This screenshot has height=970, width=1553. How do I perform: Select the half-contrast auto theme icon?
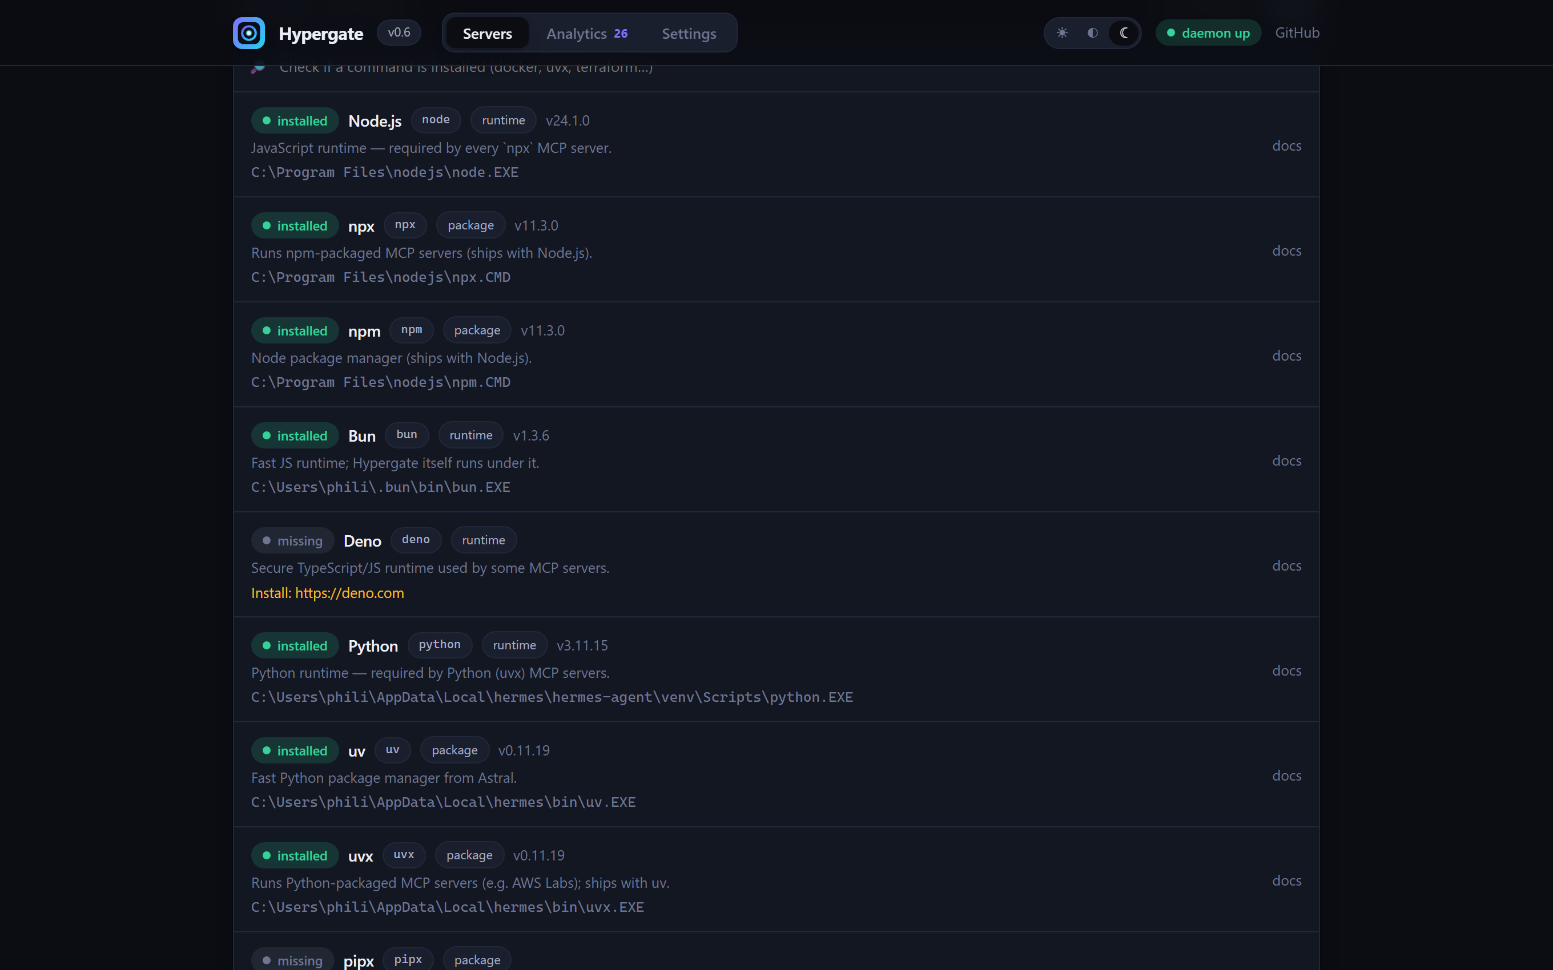[x=1093, y=33]
